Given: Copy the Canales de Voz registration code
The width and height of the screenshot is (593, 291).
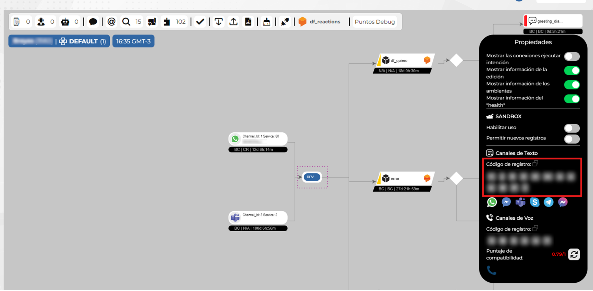Looking at the screenshot, I should [535, 229].
